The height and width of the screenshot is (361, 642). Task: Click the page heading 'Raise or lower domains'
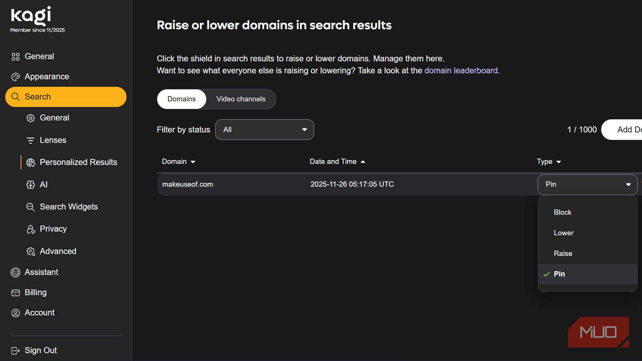274,25
